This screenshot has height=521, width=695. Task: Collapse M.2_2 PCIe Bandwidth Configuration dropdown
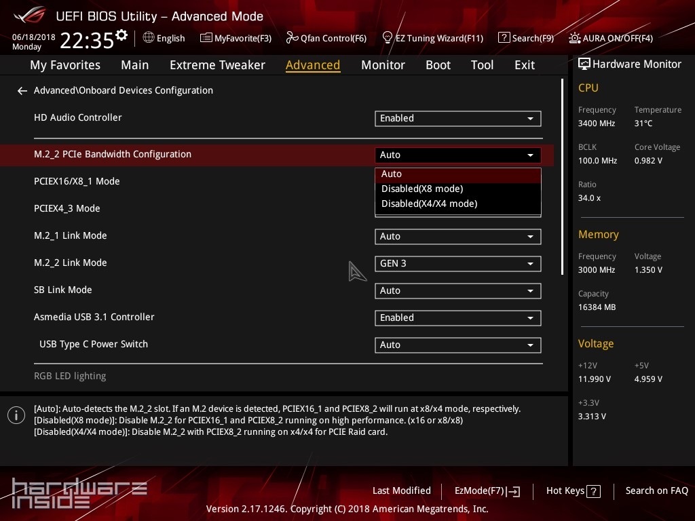[458, 155]
